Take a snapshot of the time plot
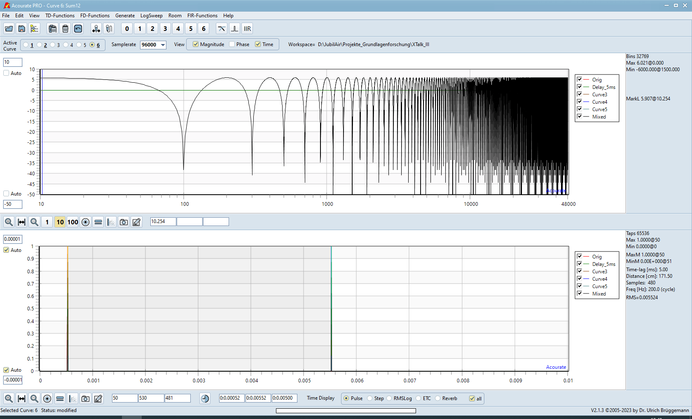The height and width of the screenshot is (419, 692). [x=85, y=398]
